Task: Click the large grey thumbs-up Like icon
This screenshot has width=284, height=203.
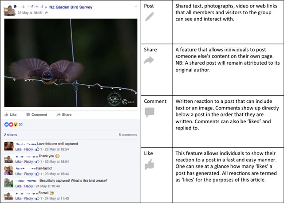Action: 150,164
